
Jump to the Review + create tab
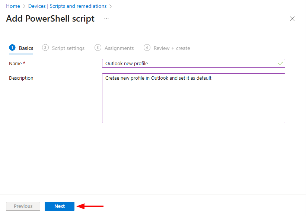coord(172,48)
